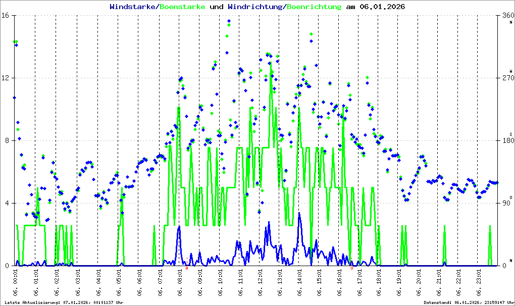Click the time label "06. 15:01"
The width and height of the screenshot is (515, 306).
pyautogui.click(x=319, y=283)
